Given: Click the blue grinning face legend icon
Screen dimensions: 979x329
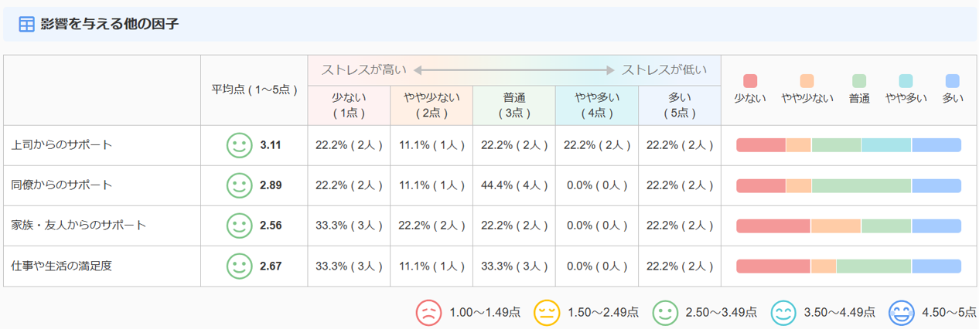Looking at the screenshot, I should pos(902,312).
